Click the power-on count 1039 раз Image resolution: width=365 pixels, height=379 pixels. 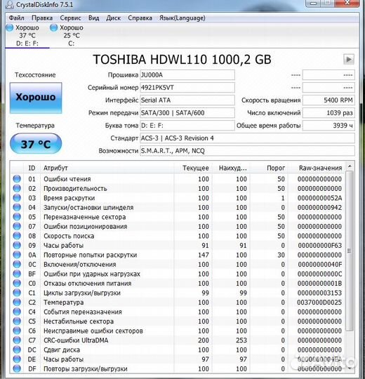tap(328, 113)
